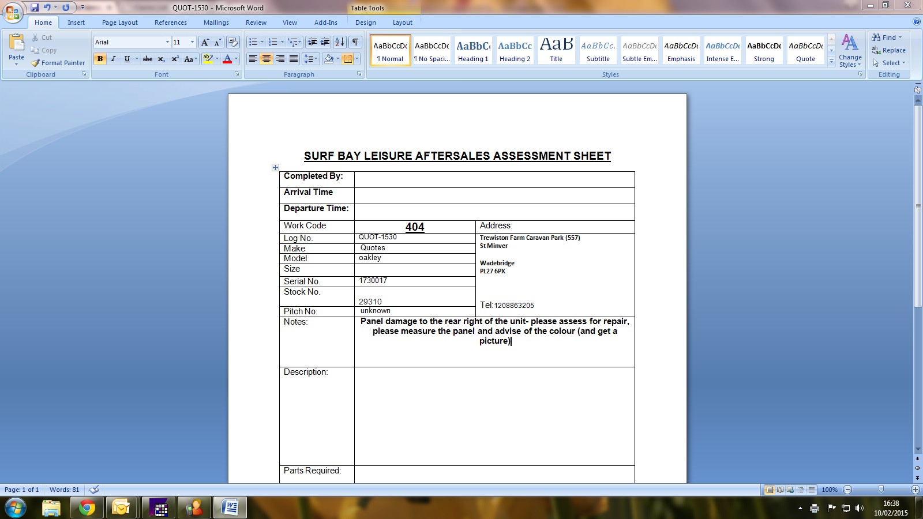The width and height of the screenshot is (923, 519).
Task: Apply the Heading 1 style
Action: (x=473, y=50)
